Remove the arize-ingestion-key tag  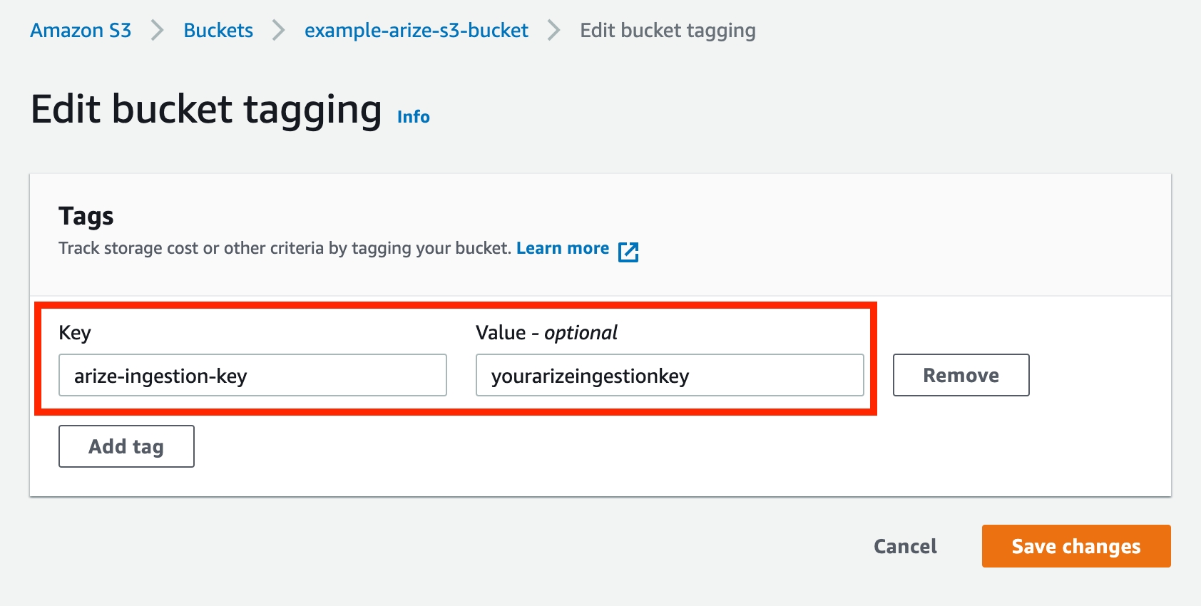tap(961, 375)
